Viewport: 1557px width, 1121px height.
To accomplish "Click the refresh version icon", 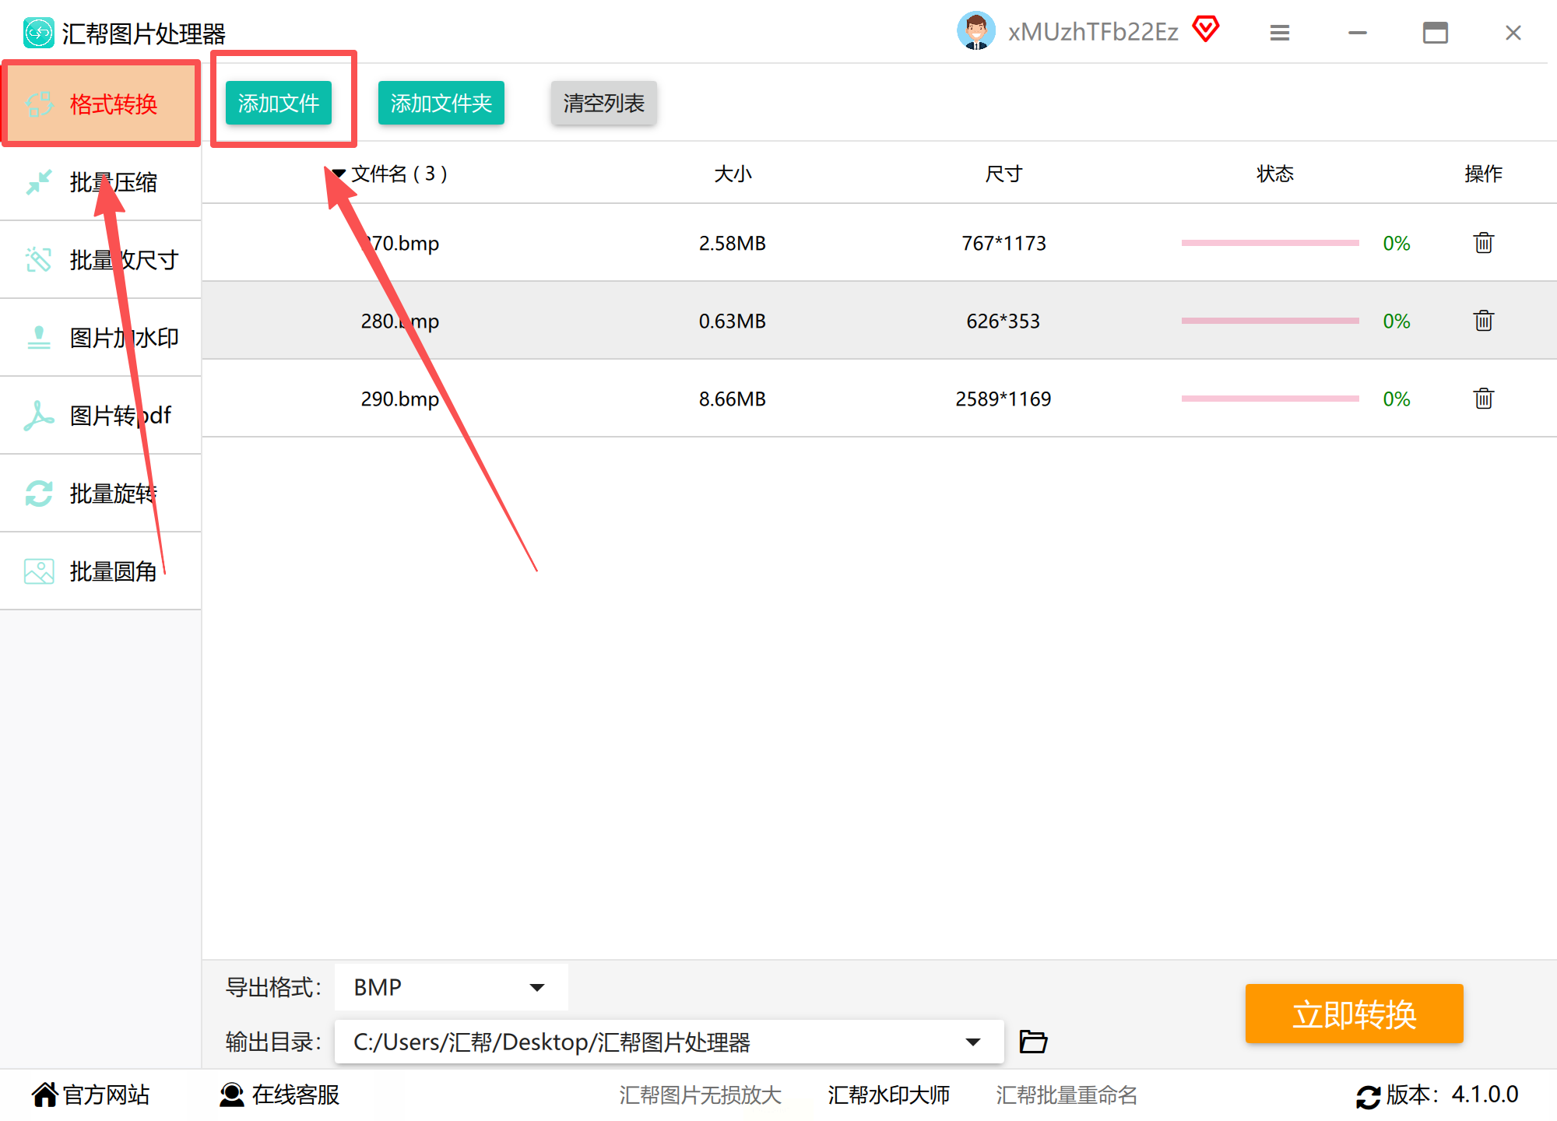I will pos(1368,1096).
